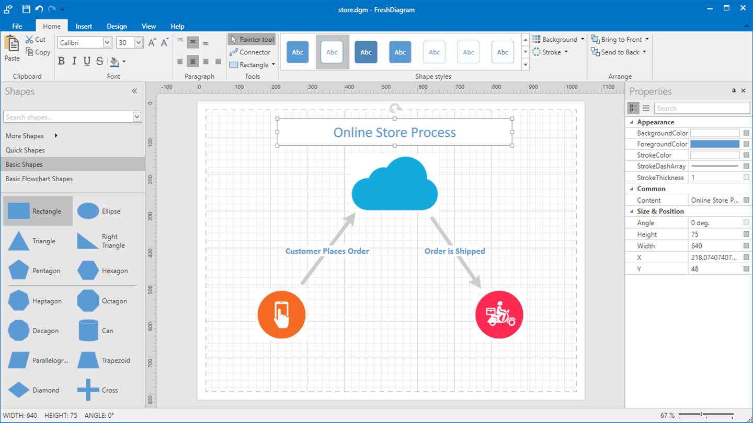Click the StrokeColor swatch
753x423 pixels.
(x=715, y=155)
